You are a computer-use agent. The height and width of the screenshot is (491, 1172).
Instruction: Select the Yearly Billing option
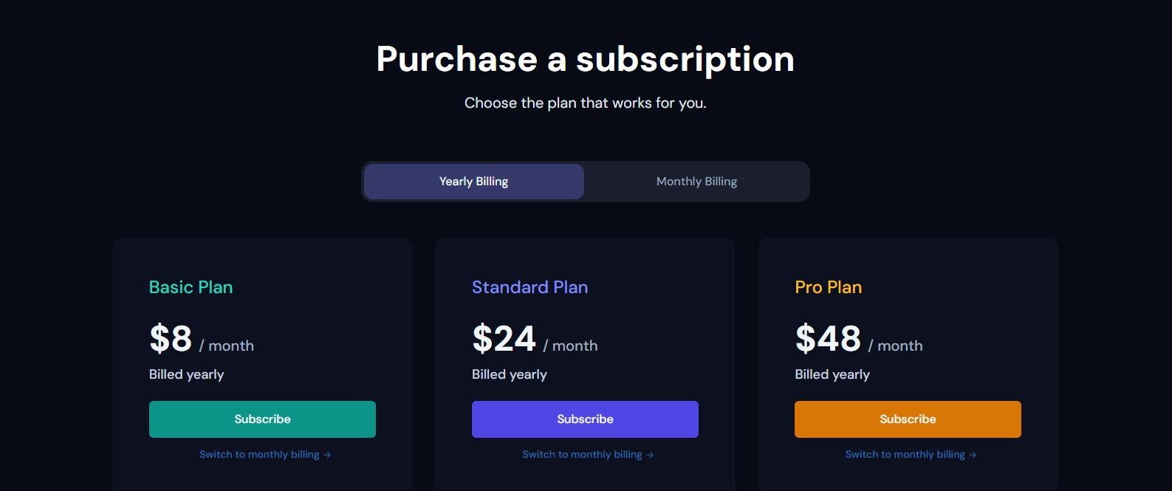pyautogui.click(x=473, y=182)
